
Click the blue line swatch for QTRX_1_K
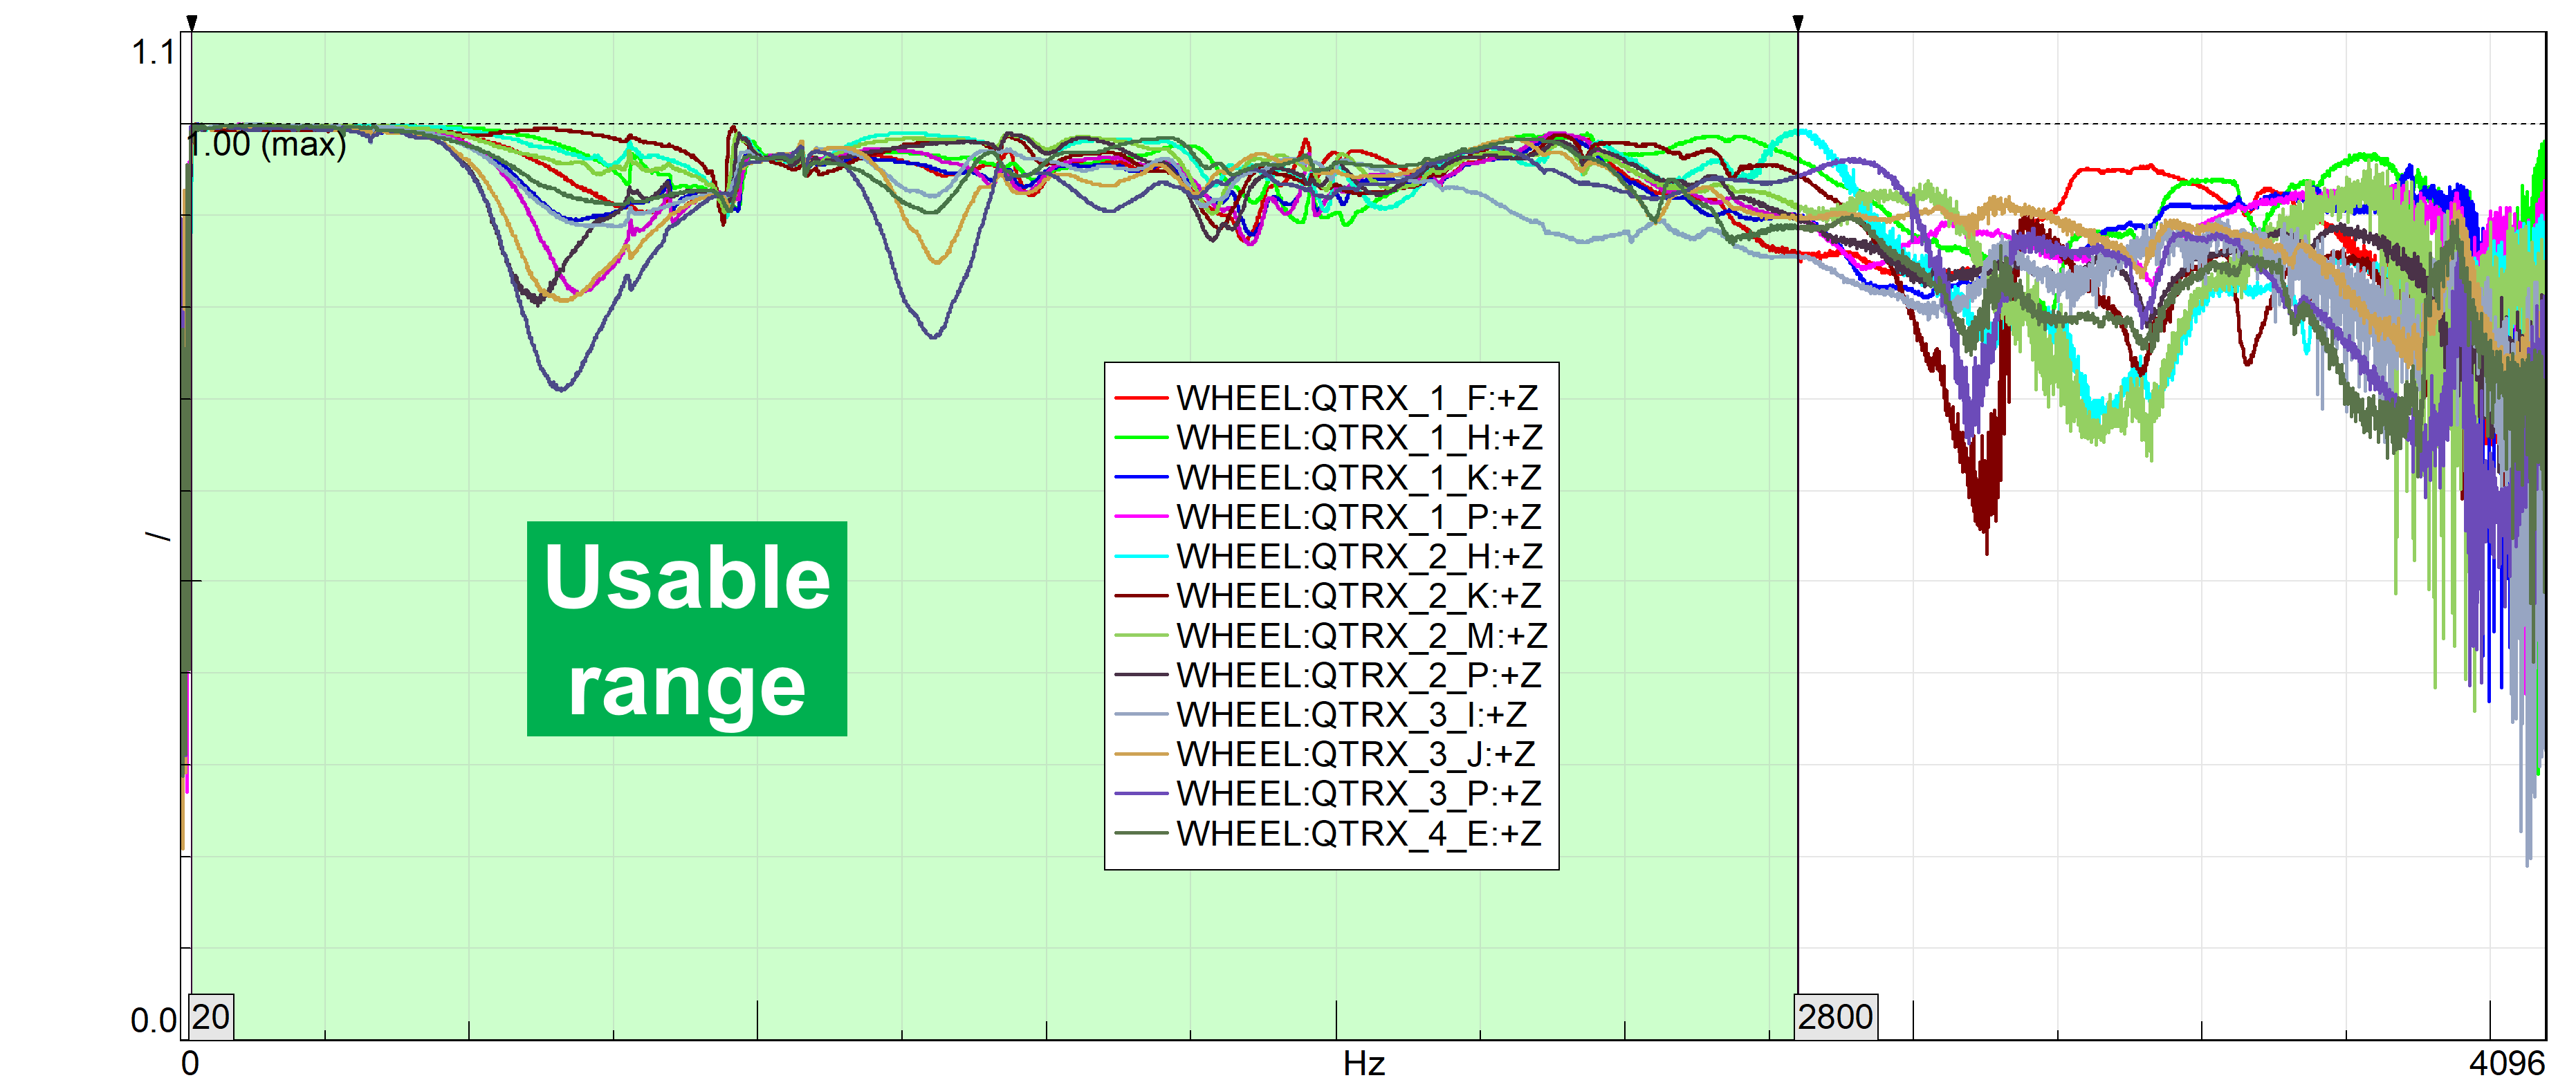pos(1141,477)
